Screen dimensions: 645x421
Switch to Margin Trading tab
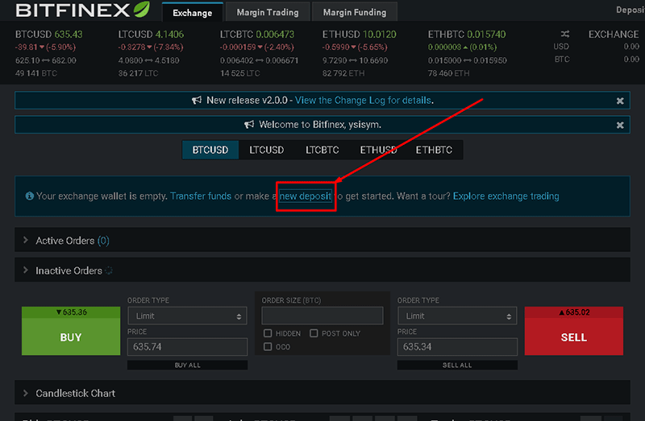(268, 12)
